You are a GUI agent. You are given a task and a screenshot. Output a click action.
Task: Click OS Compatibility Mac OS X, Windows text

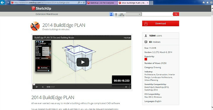point(153,96)
